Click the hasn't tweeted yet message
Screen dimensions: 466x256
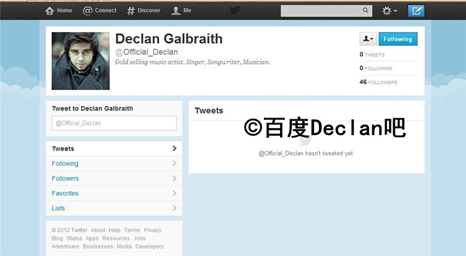point(306,154)
